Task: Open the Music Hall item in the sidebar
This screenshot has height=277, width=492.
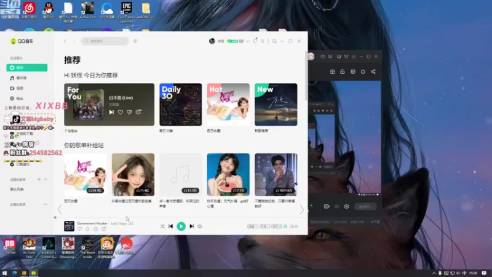Action: (x=18, y=78)
